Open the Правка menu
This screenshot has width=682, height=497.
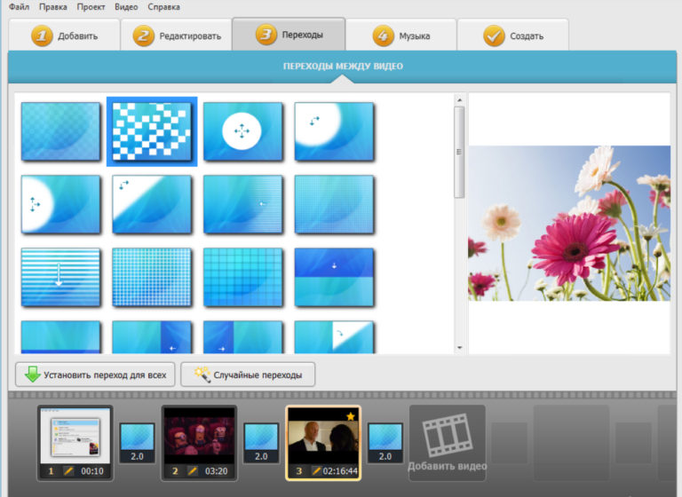tap(52, 7)
